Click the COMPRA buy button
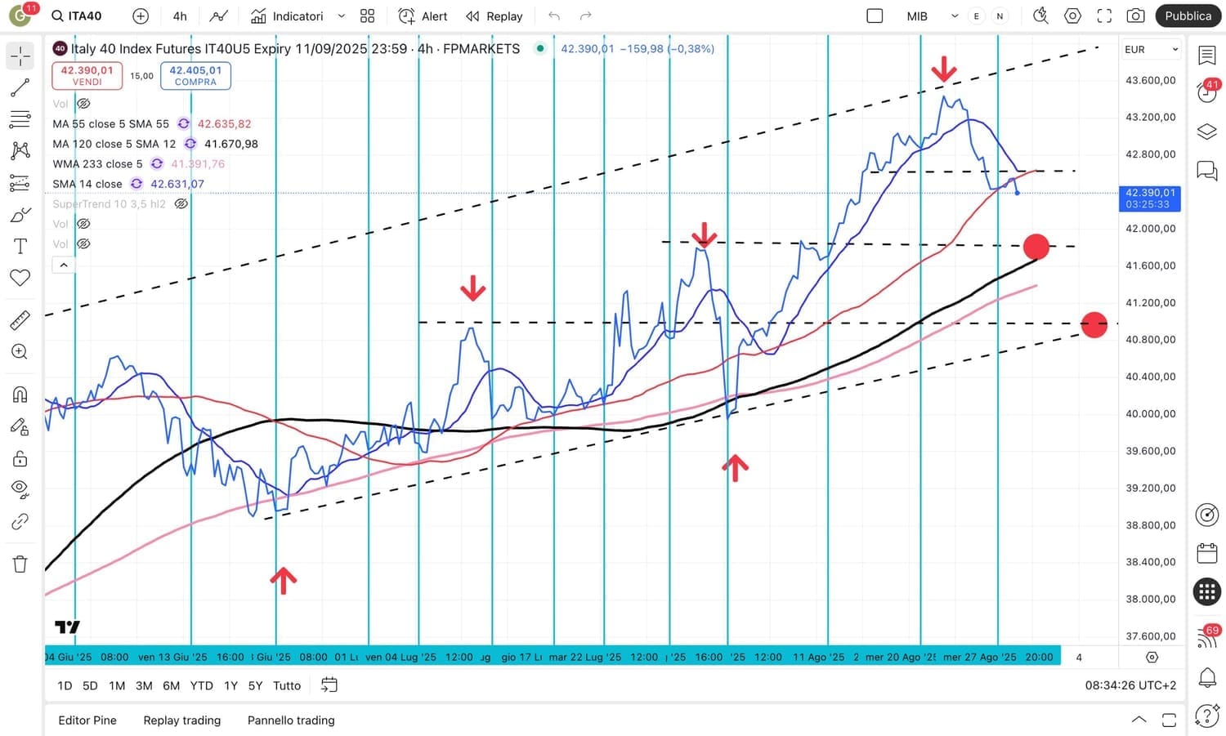This screenshot has height=736, width=1226. [195, 75]
